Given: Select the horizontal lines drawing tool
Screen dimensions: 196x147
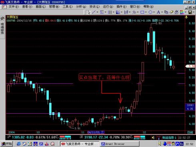Looking at the screenshot, I should point(102,12).
